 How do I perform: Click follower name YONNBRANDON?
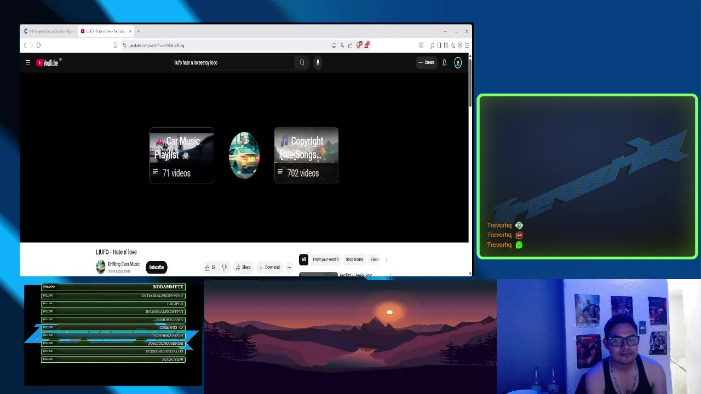pyautogui.click(x=168, y=335)
